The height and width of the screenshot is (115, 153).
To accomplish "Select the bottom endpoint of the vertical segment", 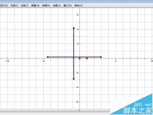I will pos(74,79).
